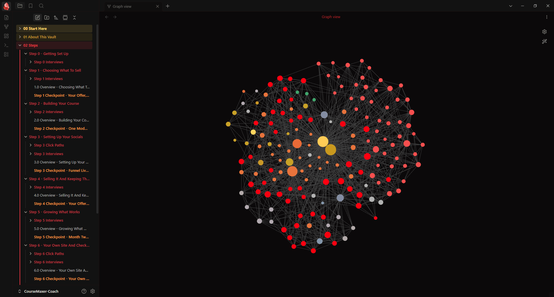
Task: Open vault settings gear at bottom
Action: coord(93,291)
